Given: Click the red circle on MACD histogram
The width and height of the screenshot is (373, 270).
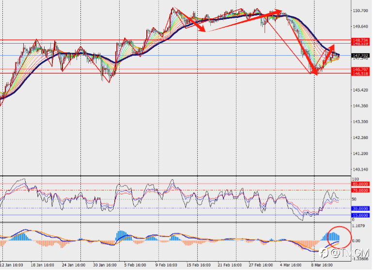Looking at the screenshot, I should (x=339, y=237).
